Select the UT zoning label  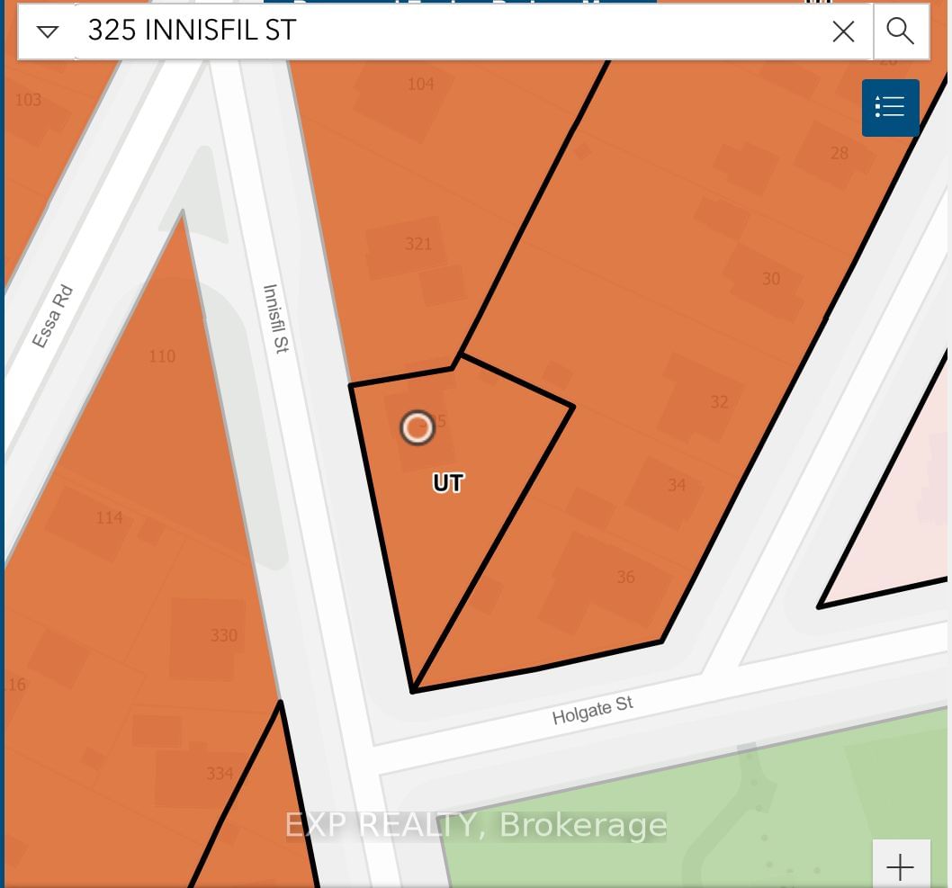(x=447, y=483)
